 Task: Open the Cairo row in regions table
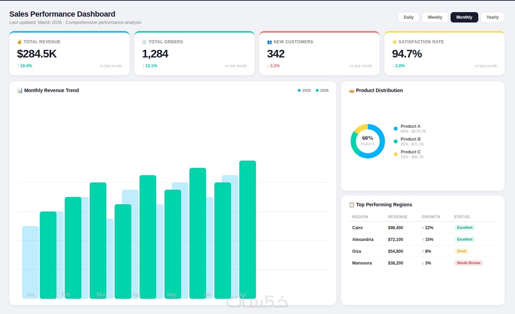pyautogui.click(x=423, y=228)
